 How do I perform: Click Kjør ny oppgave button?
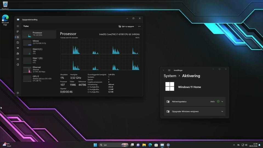[x=126, y=26]
